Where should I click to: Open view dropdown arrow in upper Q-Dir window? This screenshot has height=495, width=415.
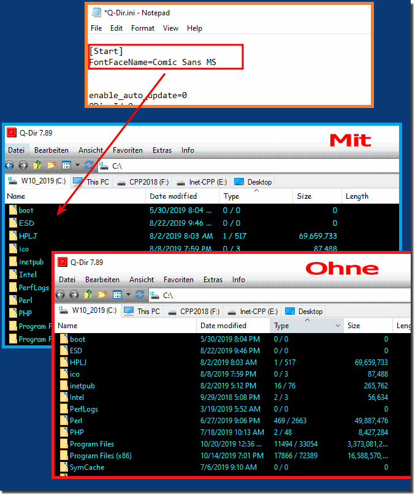click(x=77, y=165)
